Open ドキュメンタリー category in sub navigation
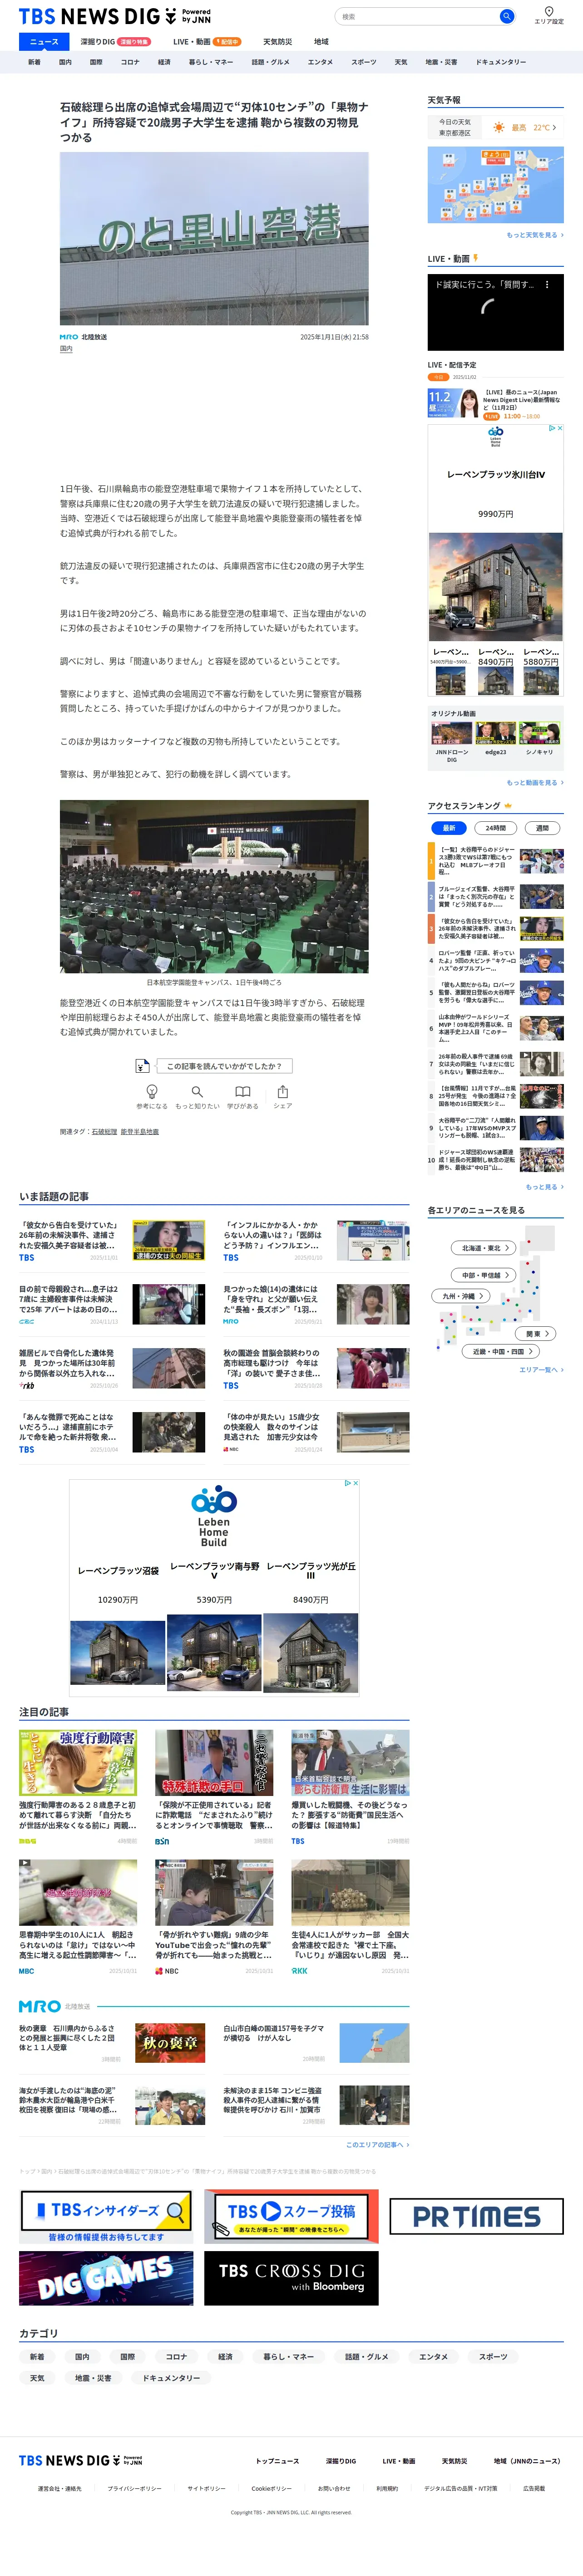The height and width of the screenshot is (2576, 583). click(500, 62)
